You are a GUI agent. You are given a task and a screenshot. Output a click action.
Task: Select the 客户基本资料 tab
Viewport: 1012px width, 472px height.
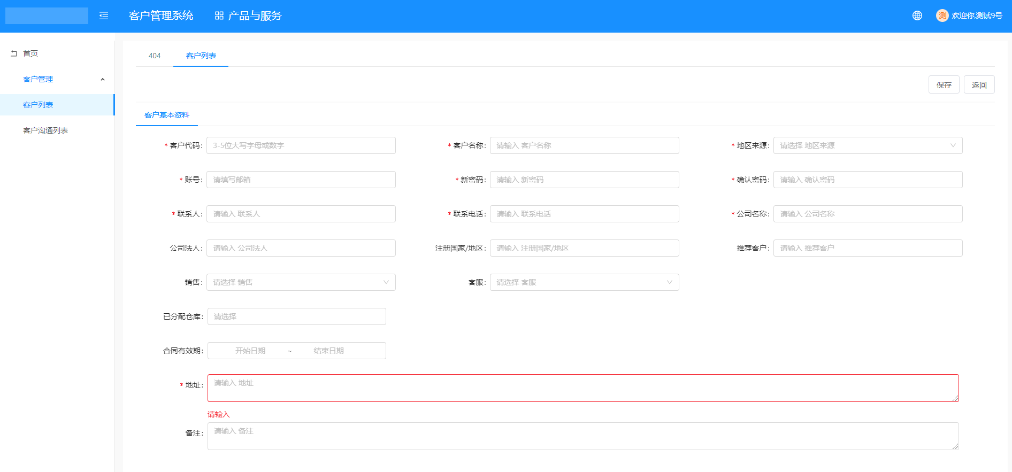167,115
